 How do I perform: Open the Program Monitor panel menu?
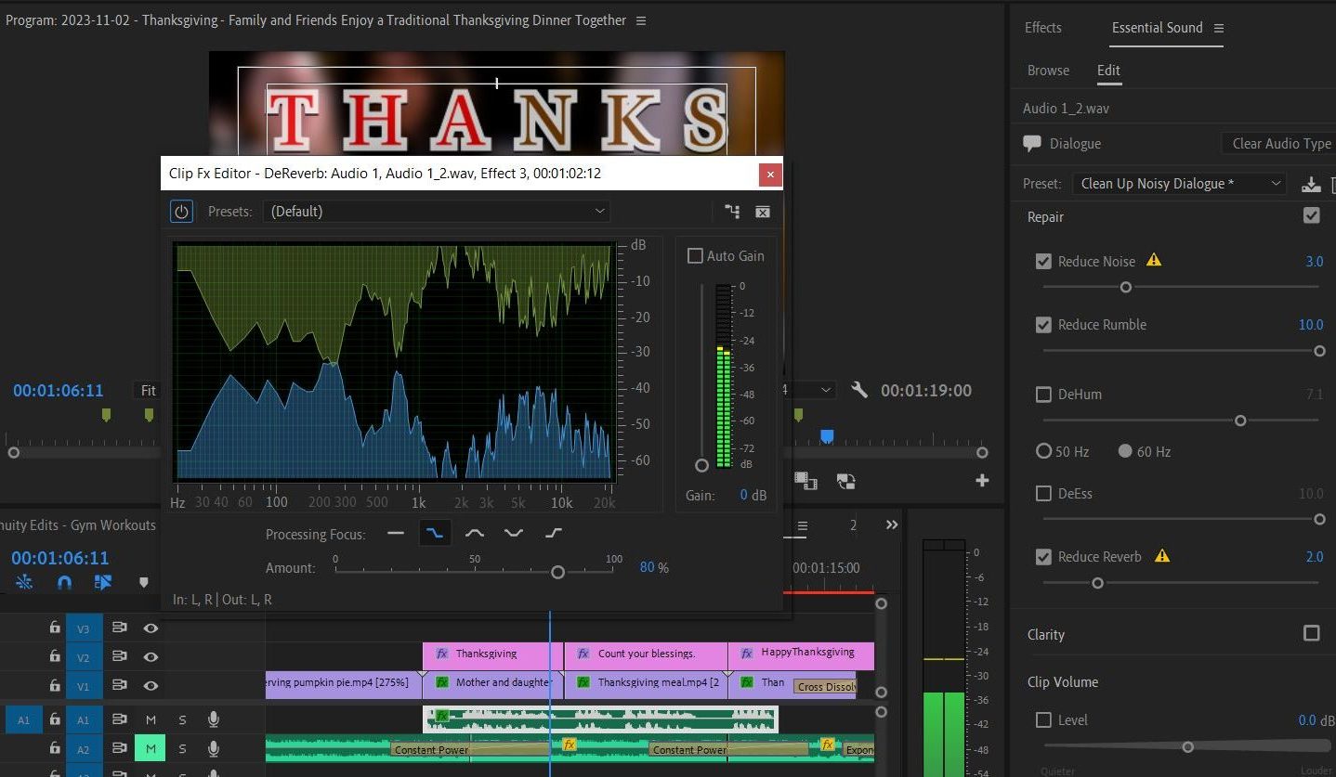641,20
